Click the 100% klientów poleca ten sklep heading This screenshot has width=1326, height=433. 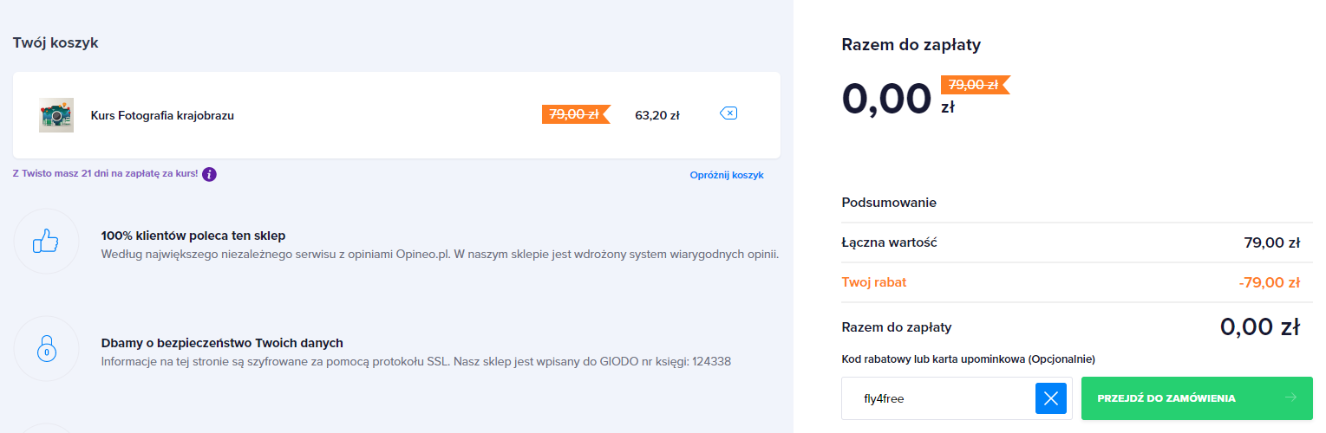click(193, 236)
